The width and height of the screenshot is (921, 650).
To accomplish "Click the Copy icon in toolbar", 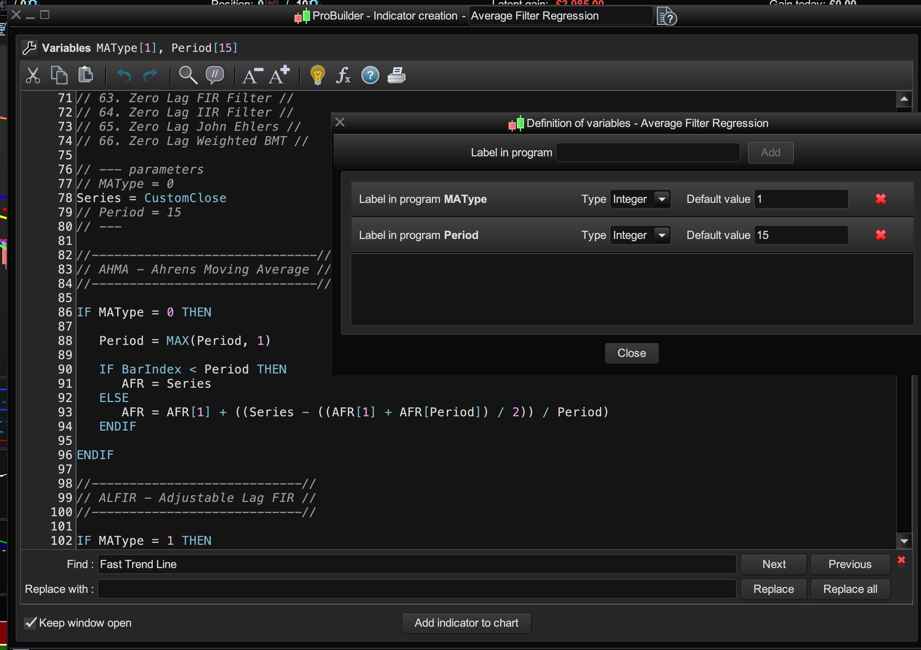I will point(59,75).
